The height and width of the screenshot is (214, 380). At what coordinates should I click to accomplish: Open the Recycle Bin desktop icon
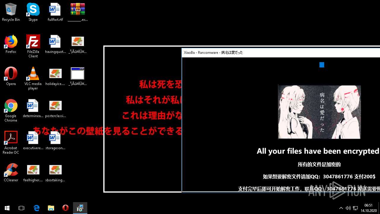pos(11,12)
